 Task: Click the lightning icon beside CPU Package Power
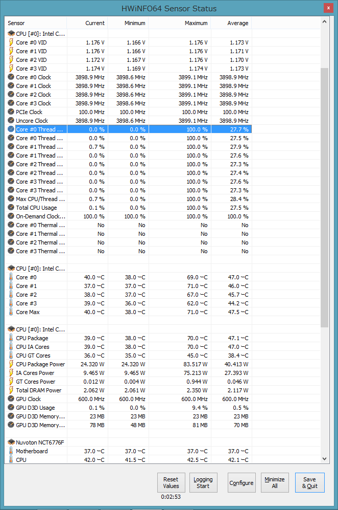(11, 364)
